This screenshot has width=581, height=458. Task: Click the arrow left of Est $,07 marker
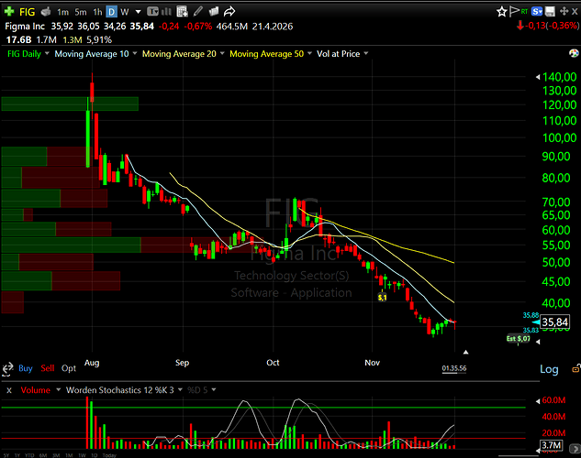click(x=538, y=342)
